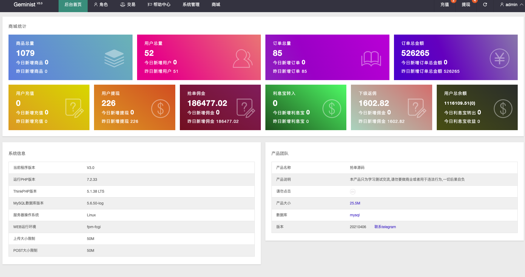Image resolution: width=525 pixels, height=277 pixels.
Task: Click the small image next to 请勿点击
Action: (x=352, y=191)
